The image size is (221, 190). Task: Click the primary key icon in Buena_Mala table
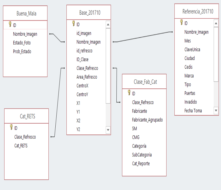click(x=10, y=24)
